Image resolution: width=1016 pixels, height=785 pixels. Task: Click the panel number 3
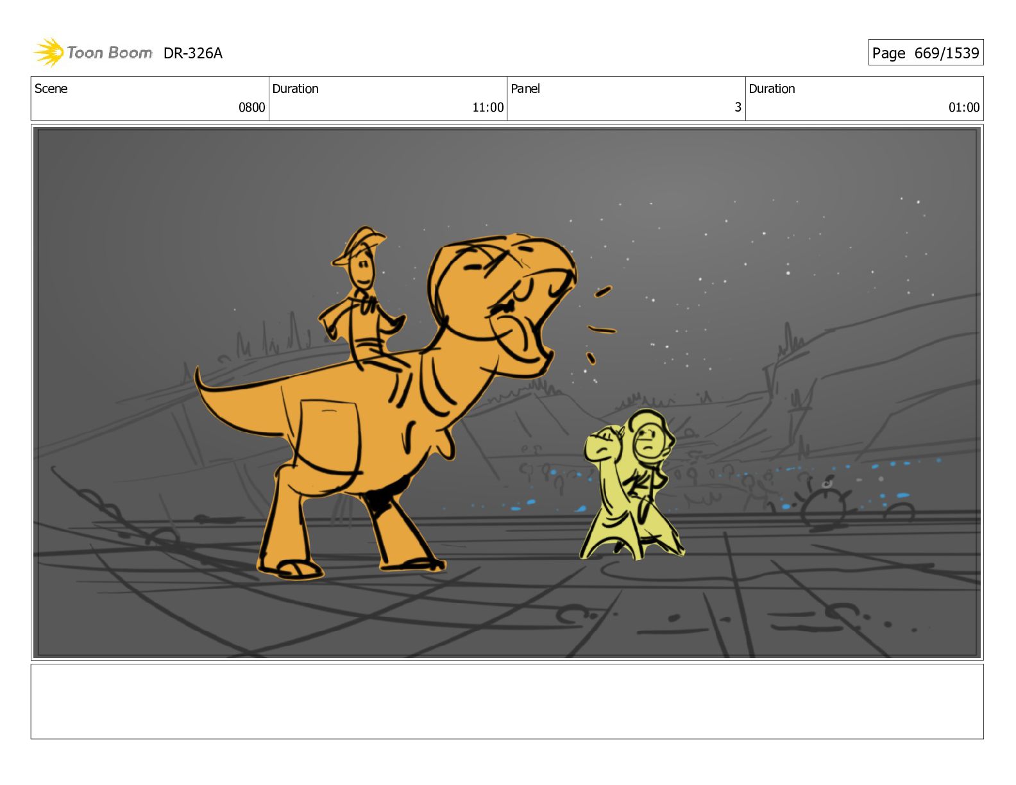tap(738, 107)
